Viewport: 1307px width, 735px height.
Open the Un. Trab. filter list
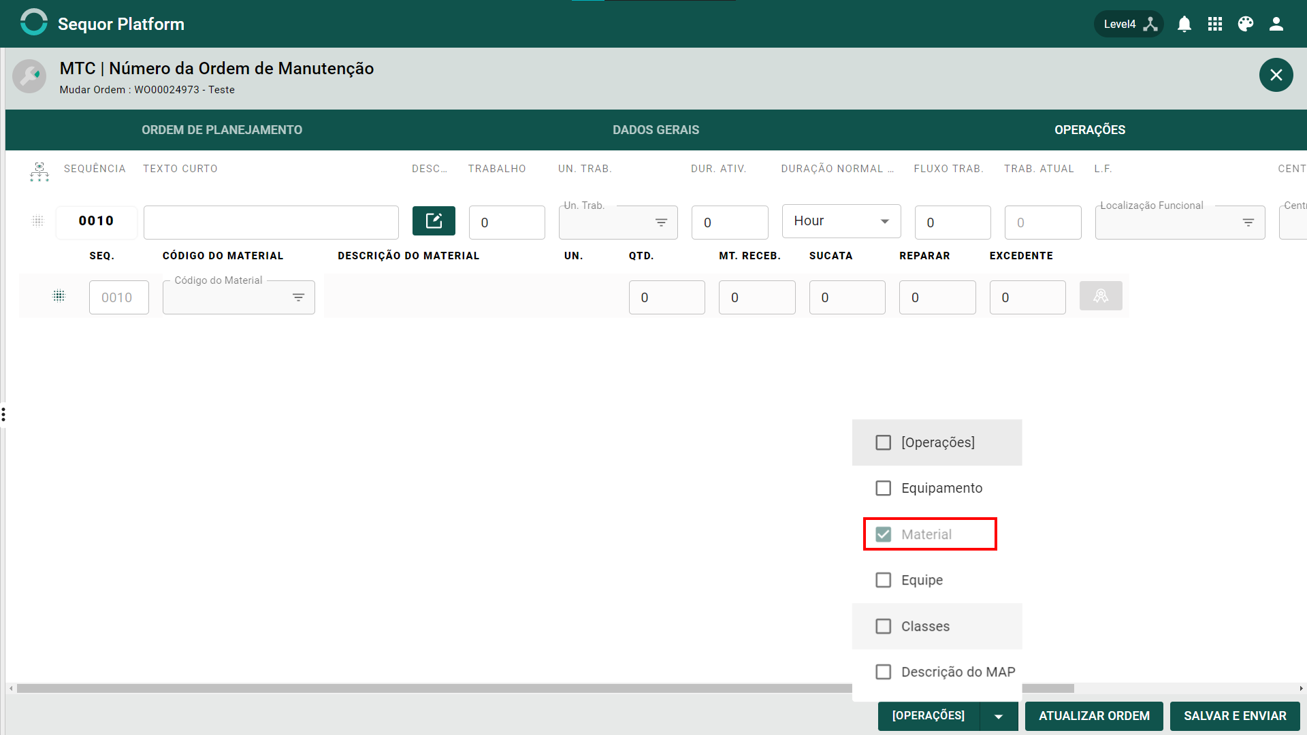pos(661,223)
